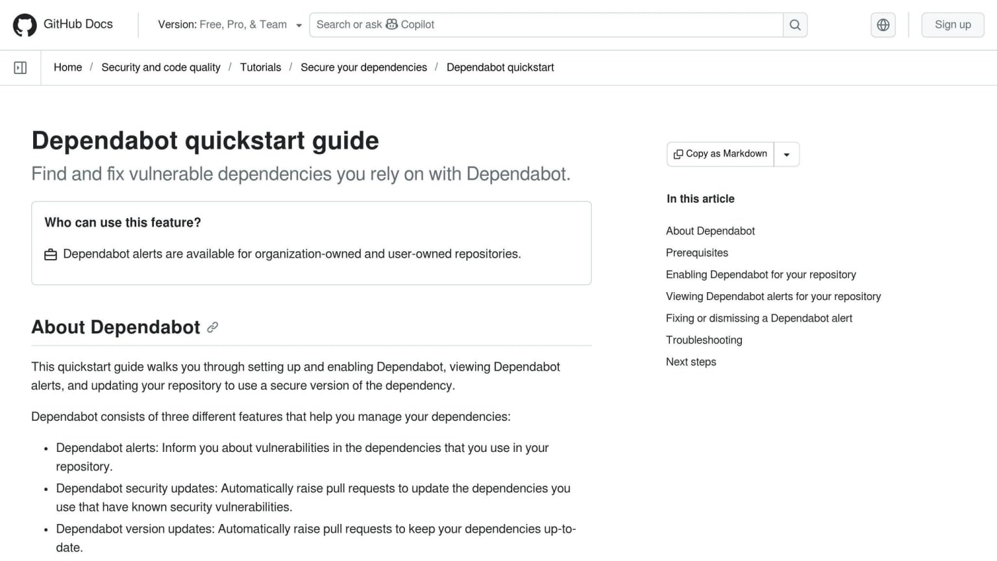Go to the Home breadcrumb

click(68, 68)
